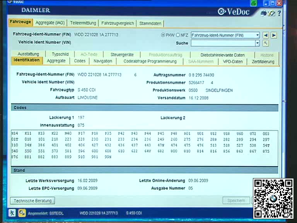
Task: Open the VPD-Daten sub-tab
Action: [233, 62]
